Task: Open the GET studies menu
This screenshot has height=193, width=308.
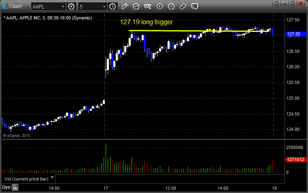Action: [148, 6]
